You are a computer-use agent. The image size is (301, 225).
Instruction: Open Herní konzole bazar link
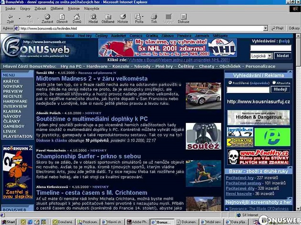[238, 194]
